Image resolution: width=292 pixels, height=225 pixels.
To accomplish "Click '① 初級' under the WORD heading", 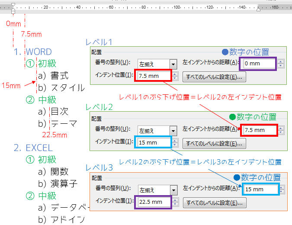I will point(41,64).
